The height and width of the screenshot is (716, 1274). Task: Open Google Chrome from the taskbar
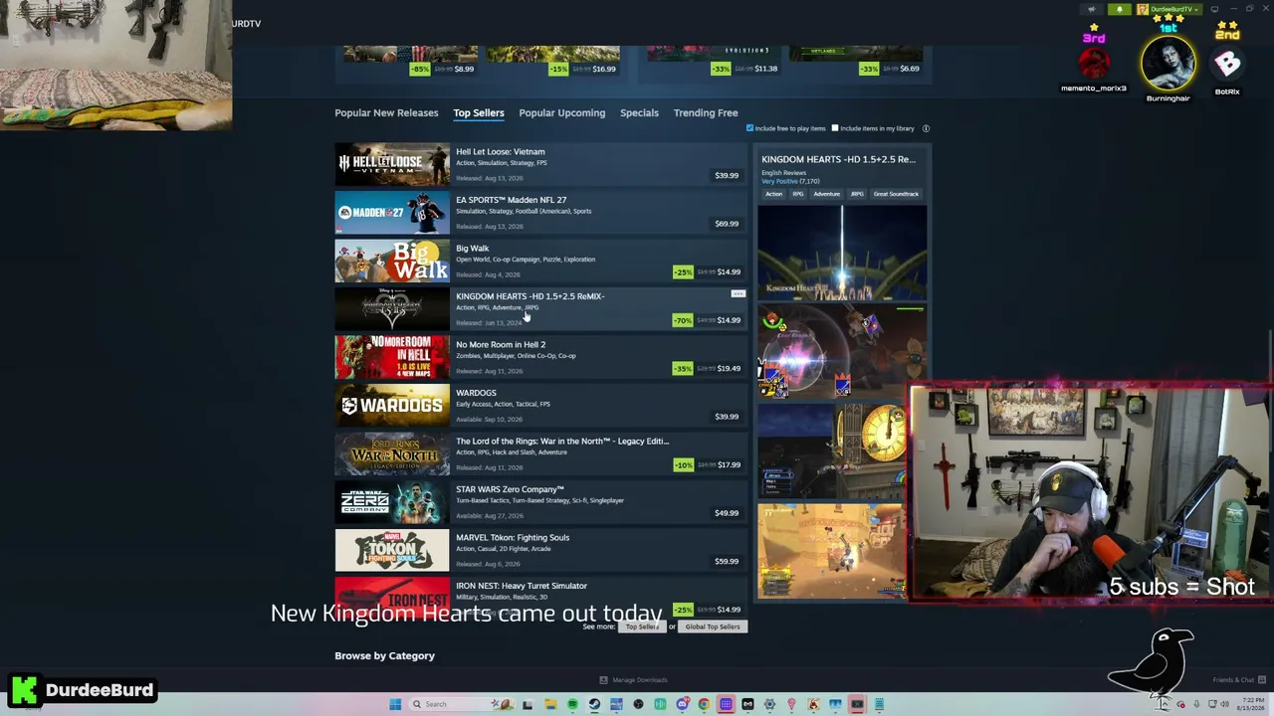[704, 704]
